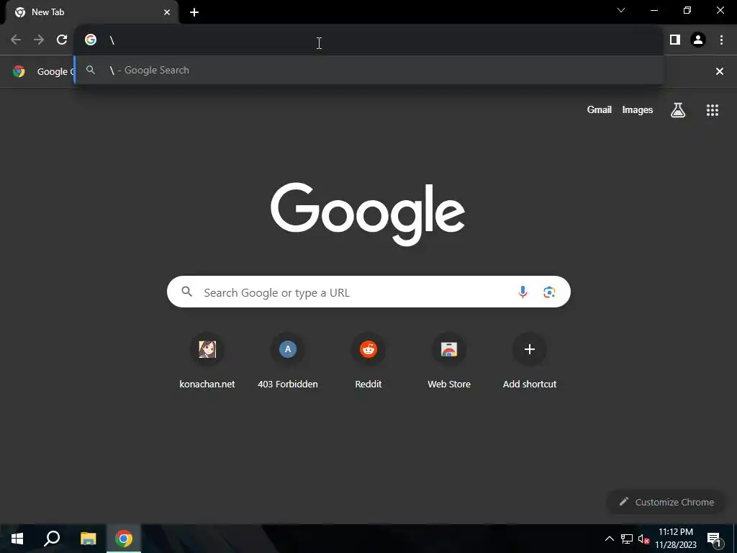Open the notification center icon

coord(714,539)
